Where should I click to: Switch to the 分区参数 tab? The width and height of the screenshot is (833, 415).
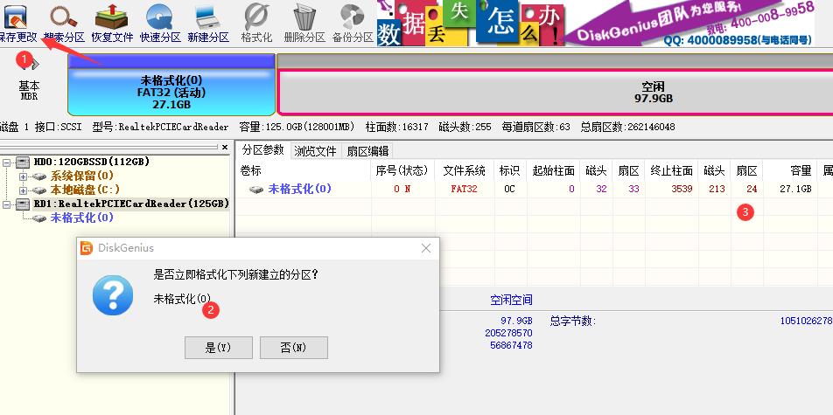(263, 150)
